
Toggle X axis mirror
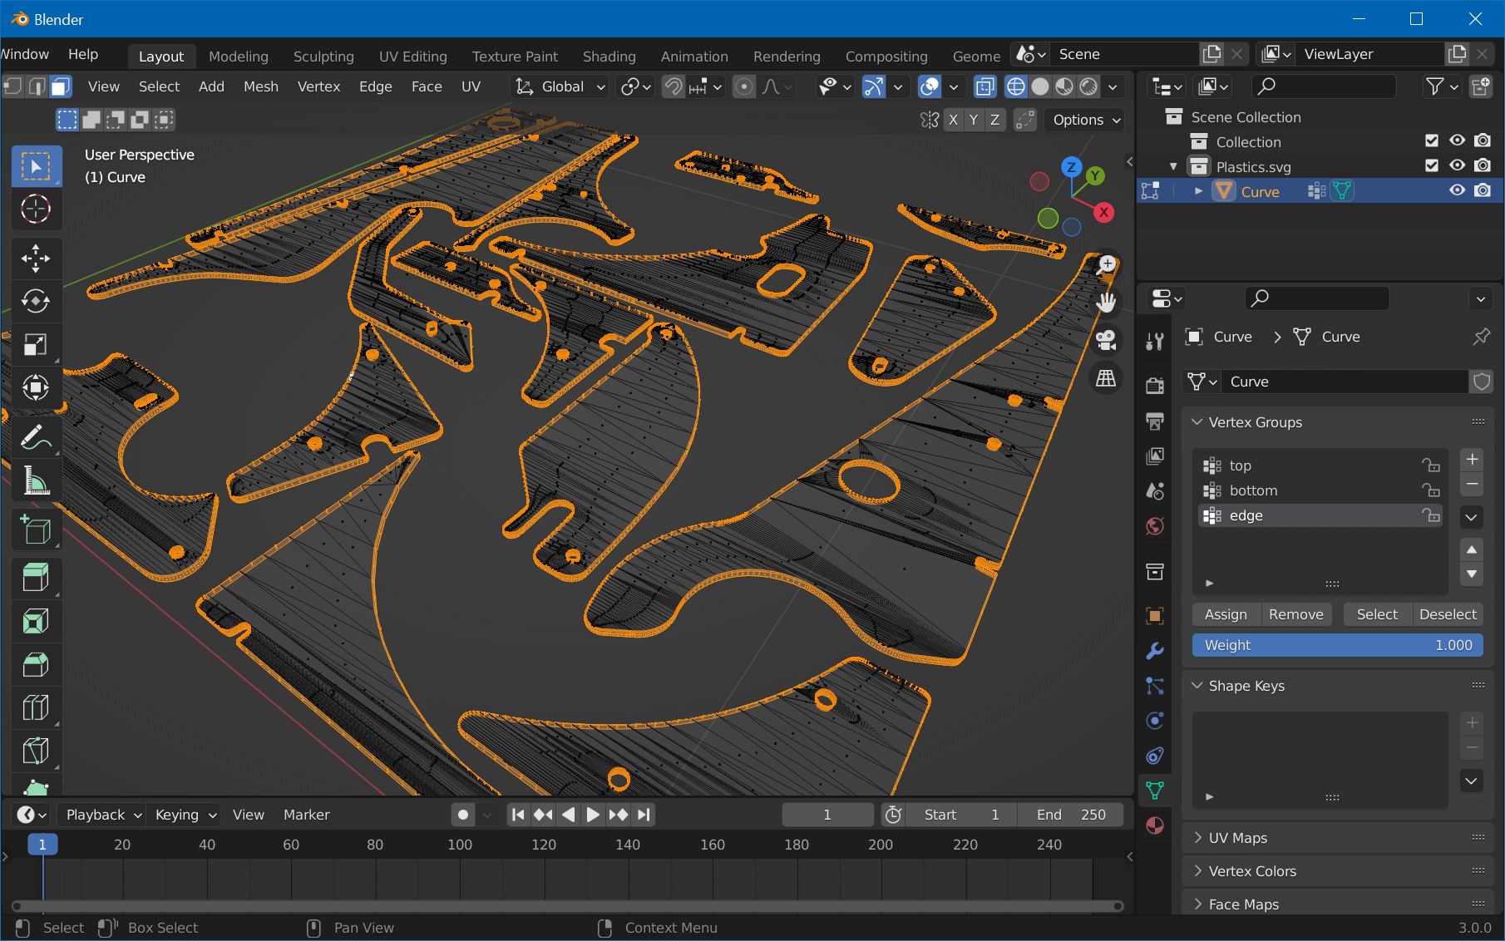coord(953,120)
